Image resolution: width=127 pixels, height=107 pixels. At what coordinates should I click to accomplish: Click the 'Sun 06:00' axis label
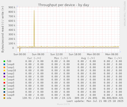pyautogui.click(x=38, y=54)
